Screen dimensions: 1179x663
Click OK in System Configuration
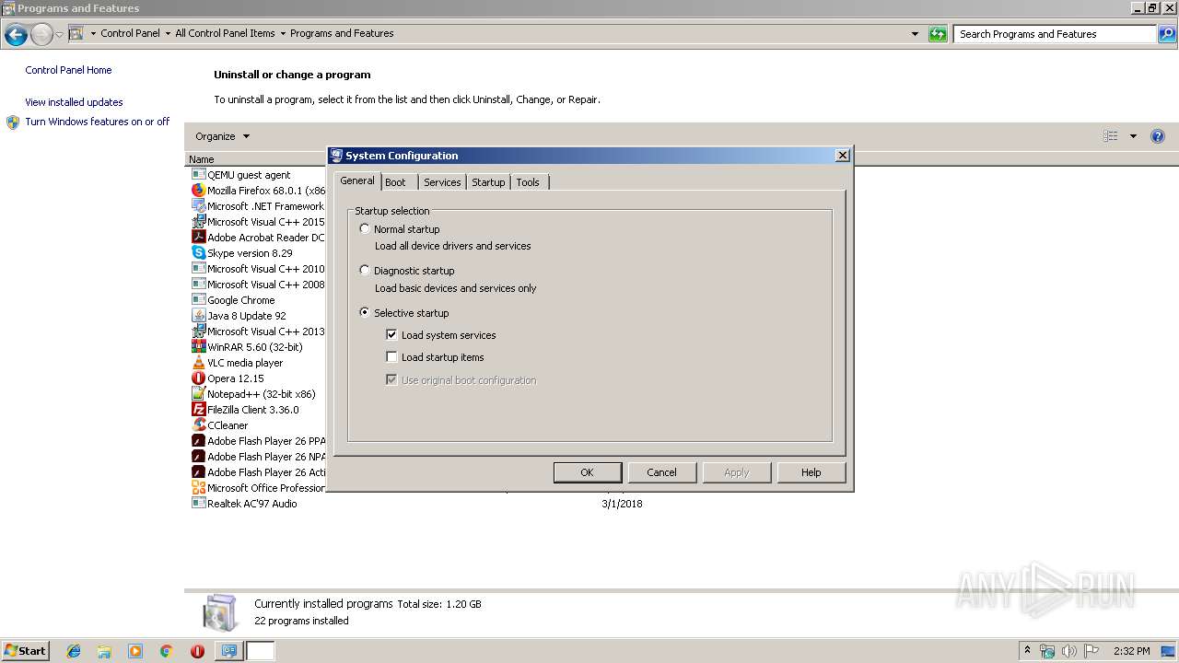[x=588, y=472]
